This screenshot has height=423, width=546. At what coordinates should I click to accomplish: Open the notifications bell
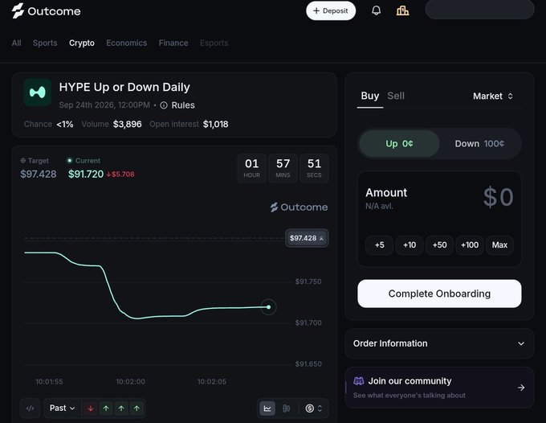pyautogui.click(x=376, y=10)
